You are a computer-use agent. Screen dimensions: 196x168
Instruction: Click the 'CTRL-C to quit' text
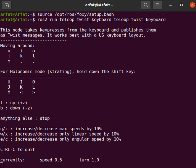click(x=17, y=149)
